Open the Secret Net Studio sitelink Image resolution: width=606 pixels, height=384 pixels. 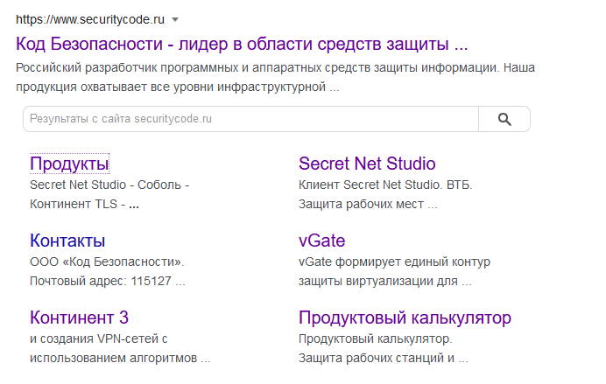[367, 164]
